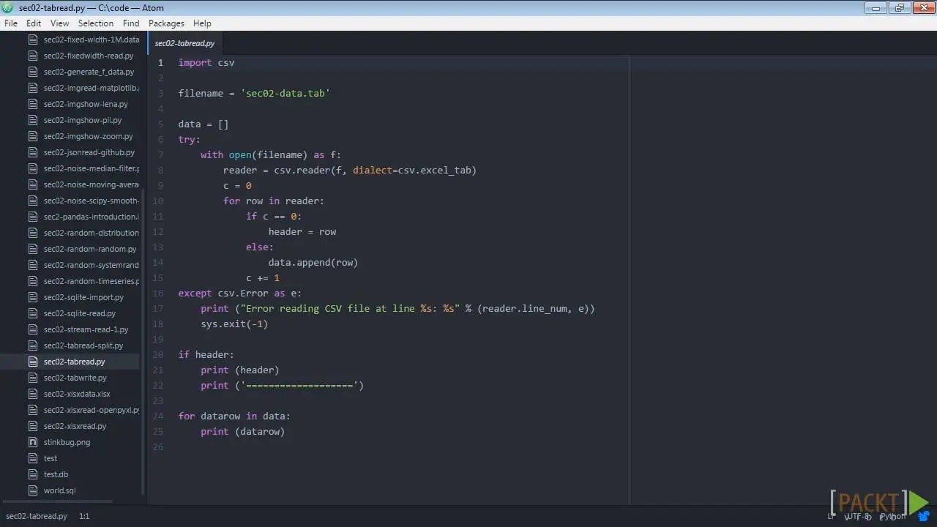The height and width of the screenshot is (527, 937).
Task: Select sec02-jsonread-github.py in the tree view
Action: (x=89, y=152)
